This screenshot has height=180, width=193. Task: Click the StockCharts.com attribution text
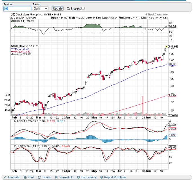(x=157, y=15)
